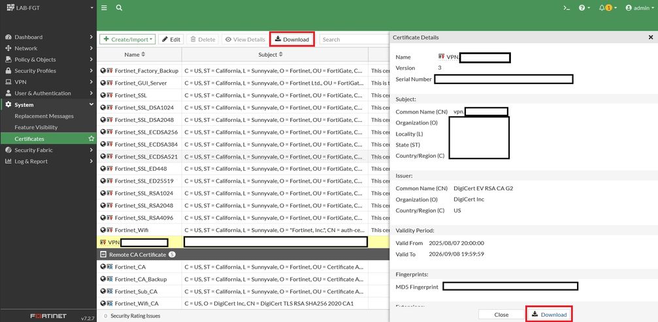Select the Fortinet_Wifi_CA row

[243, 303]
